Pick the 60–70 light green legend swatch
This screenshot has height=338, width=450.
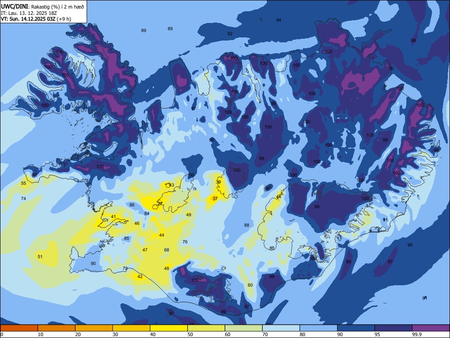(243, 328)
